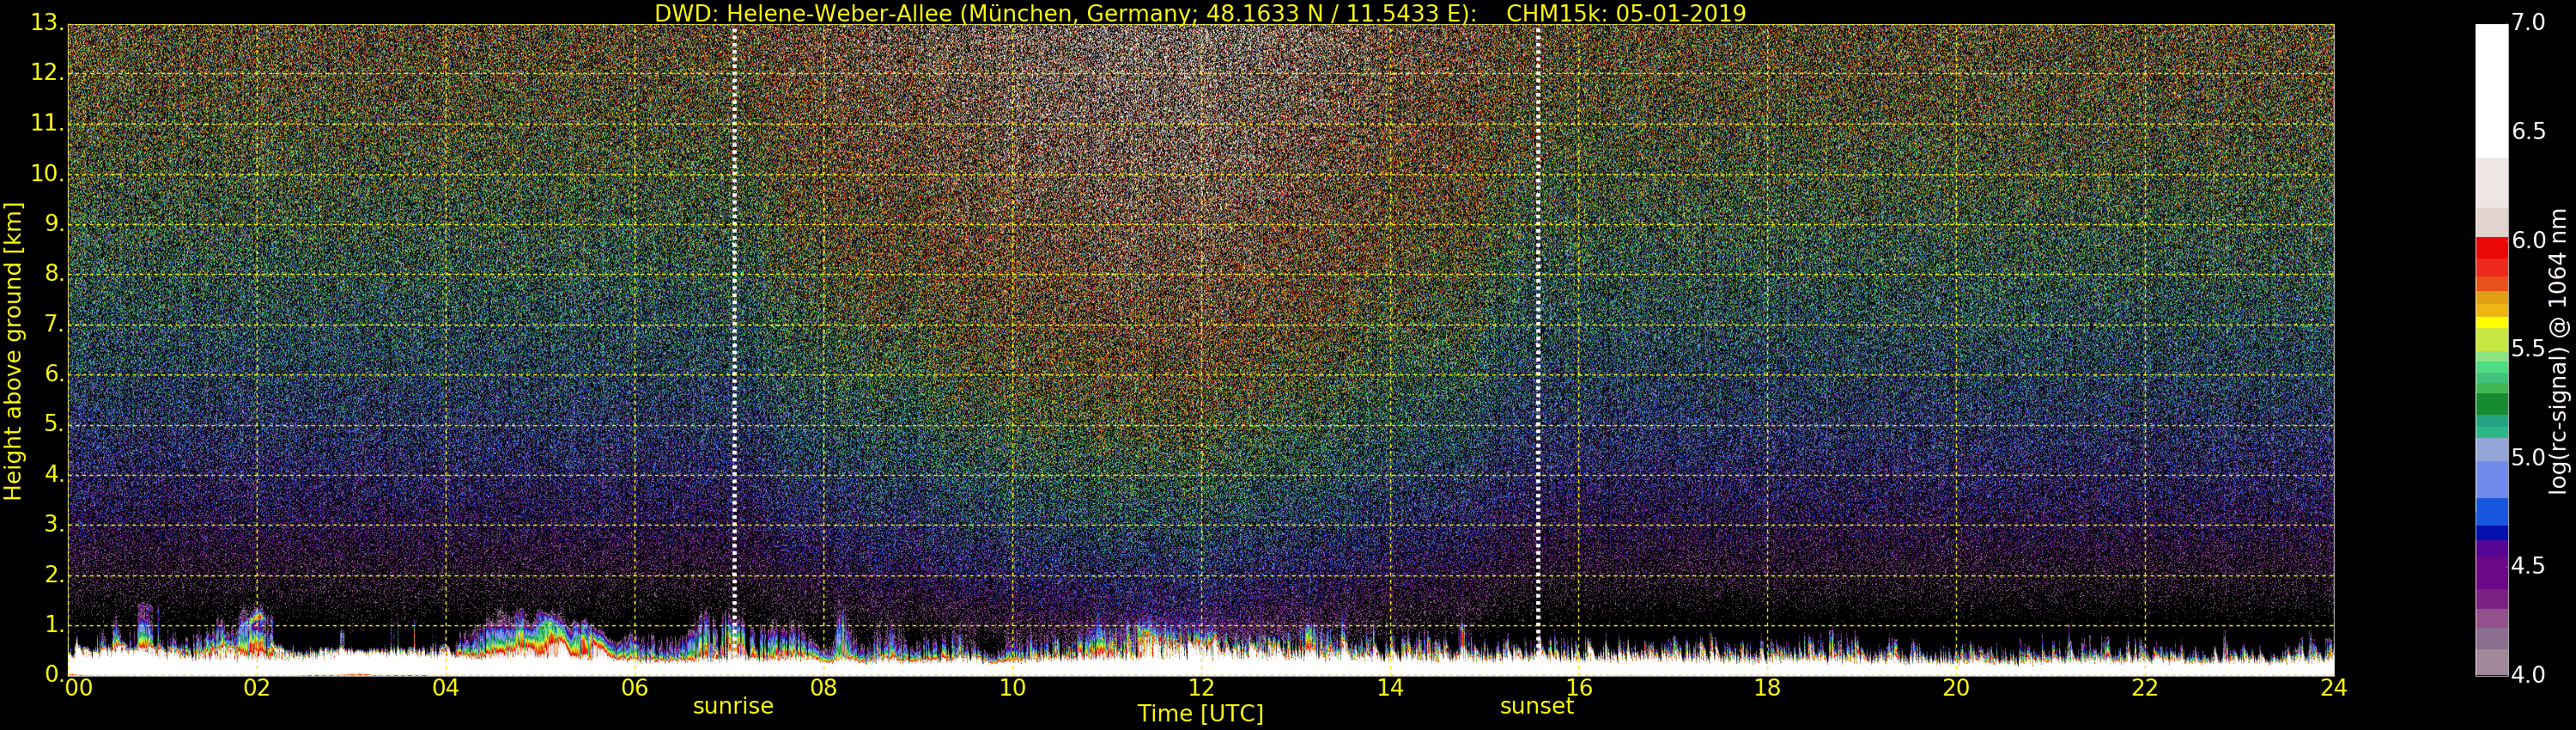2576x730 pixels.
Task: Click time-axis tick label '14'
Action: coord(1390,688)
